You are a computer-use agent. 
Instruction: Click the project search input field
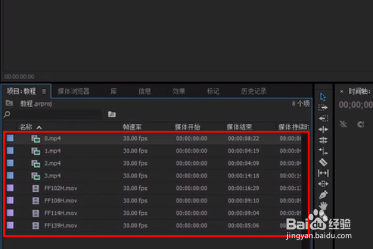(56, 115)
